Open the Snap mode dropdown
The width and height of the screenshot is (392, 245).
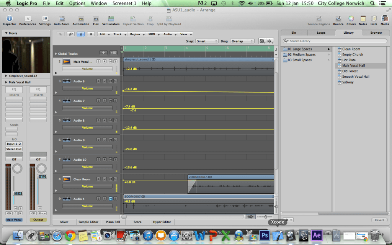click(x=207, y=41)
